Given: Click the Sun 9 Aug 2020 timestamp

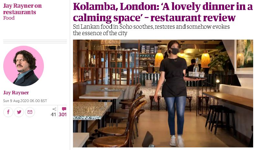Looking at the screenshot, I should [x=25, y=101].
